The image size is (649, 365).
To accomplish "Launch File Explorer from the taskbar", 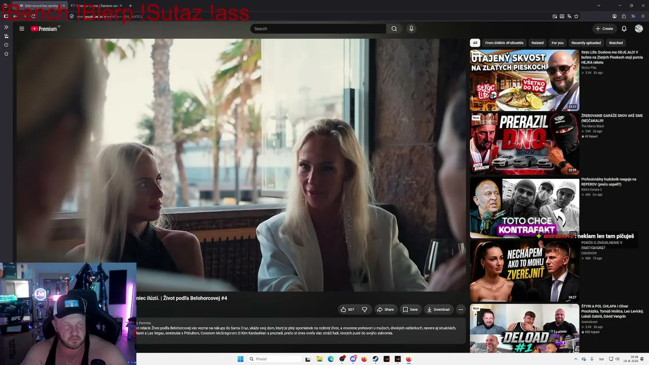I will [x=319, y=359].
